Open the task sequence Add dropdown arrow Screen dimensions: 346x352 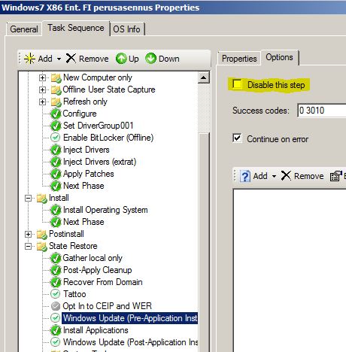(x=59, y=59)
